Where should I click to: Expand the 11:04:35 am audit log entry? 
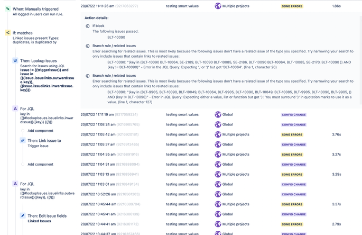[x=221, y=154]
